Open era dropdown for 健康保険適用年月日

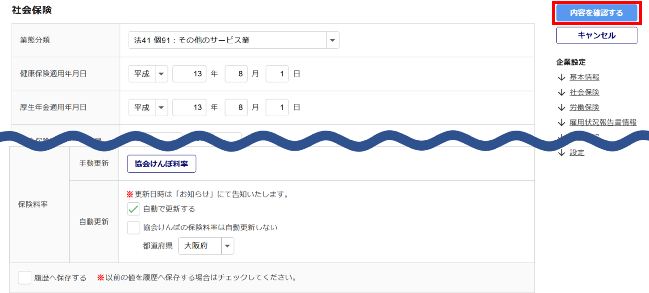161,74
